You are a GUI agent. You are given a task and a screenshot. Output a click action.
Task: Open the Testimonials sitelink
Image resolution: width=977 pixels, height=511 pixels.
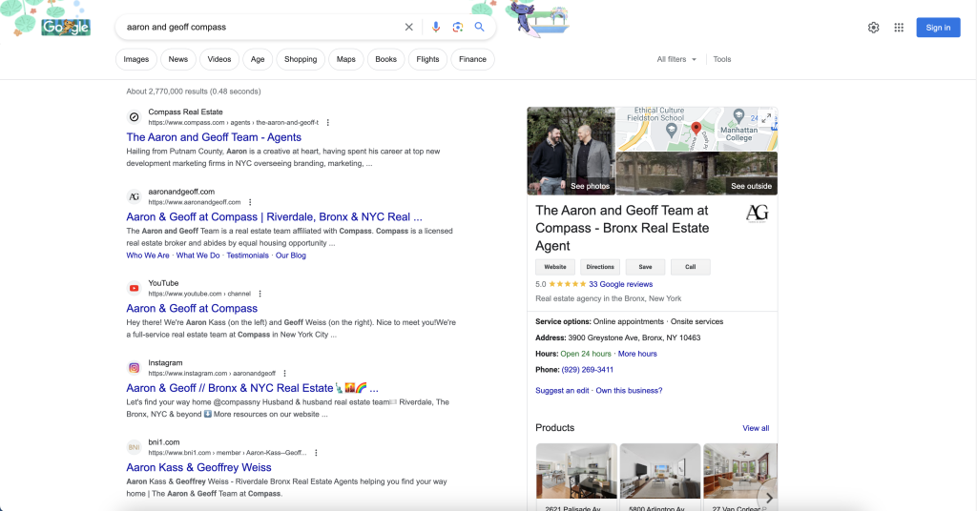pos(247,255)
